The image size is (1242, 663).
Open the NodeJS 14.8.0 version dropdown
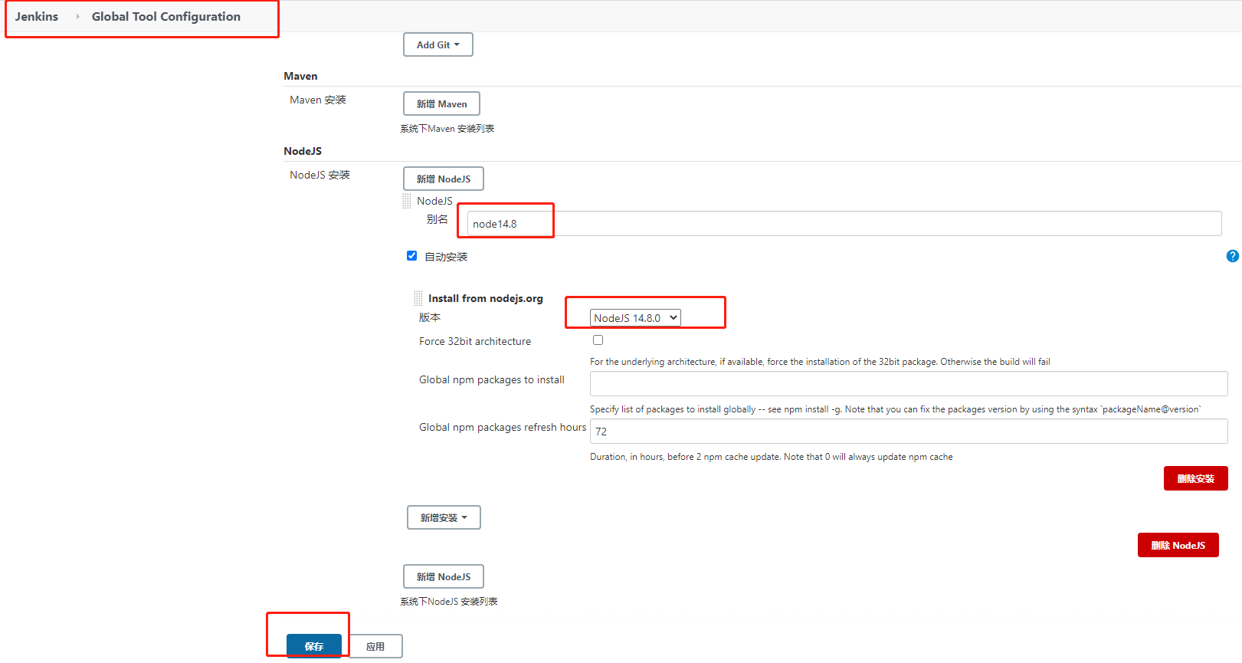(x=635, y=318)
